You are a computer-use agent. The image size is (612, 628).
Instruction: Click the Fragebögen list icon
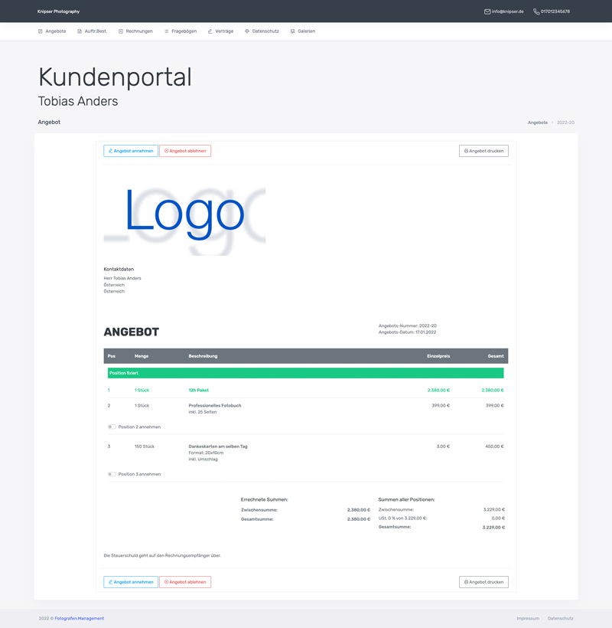[x=167, y=31]
